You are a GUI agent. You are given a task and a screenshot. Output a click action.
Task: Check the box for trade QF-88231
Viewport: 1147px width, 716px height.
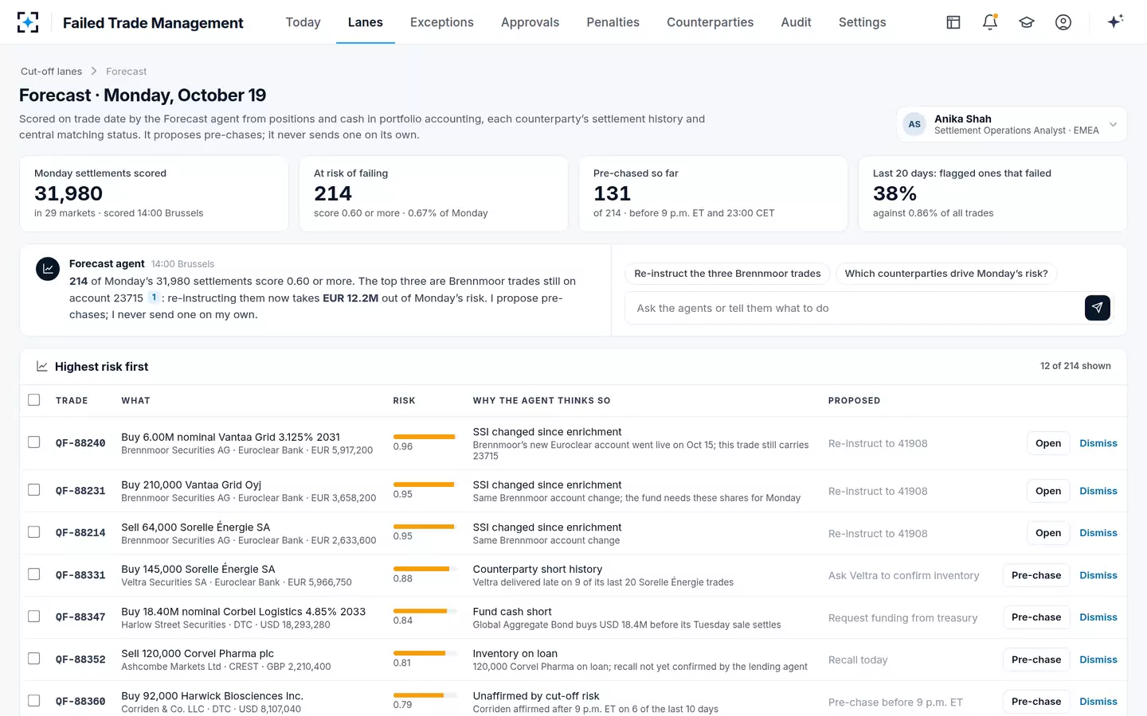(34, 490)
